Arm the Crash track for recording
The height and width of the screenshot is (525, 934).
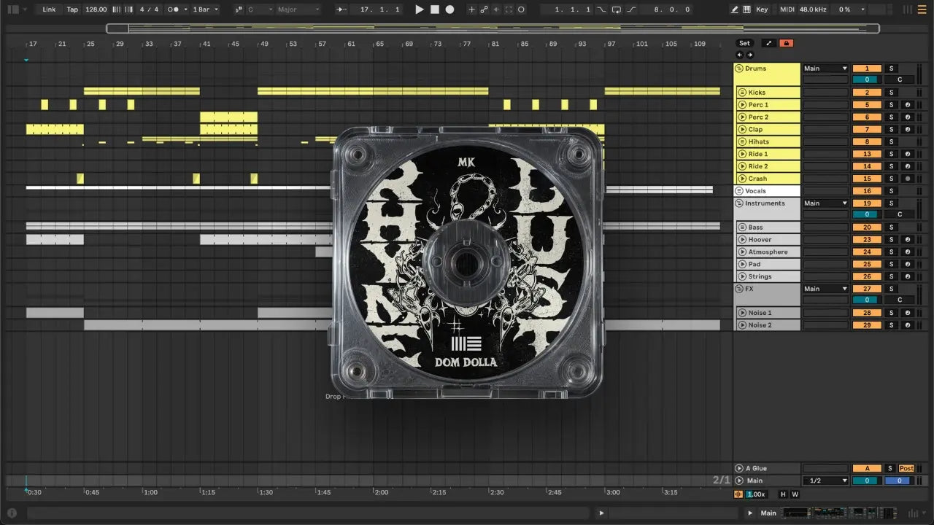908,179
